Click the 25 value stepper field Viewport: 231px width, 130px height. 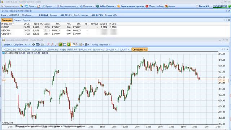tap(75, 44)
